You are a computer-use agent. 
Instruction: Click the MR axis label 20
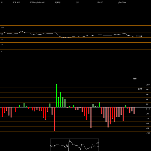(x=147, y=104)
